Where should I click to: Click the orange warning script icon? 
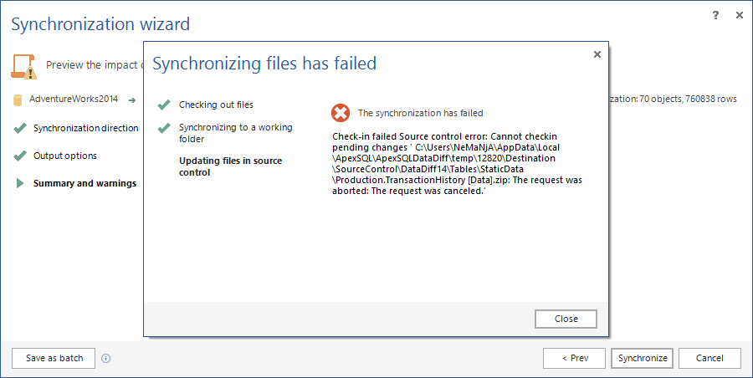tap(24, 66)
